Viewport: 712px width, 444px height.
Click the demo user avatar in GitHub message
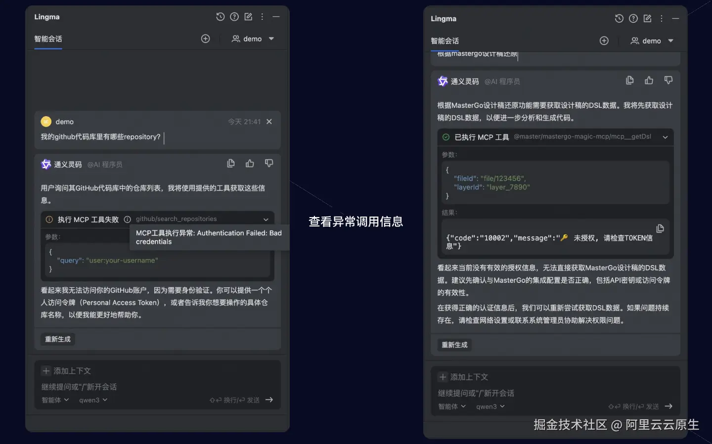click(46, 122)
